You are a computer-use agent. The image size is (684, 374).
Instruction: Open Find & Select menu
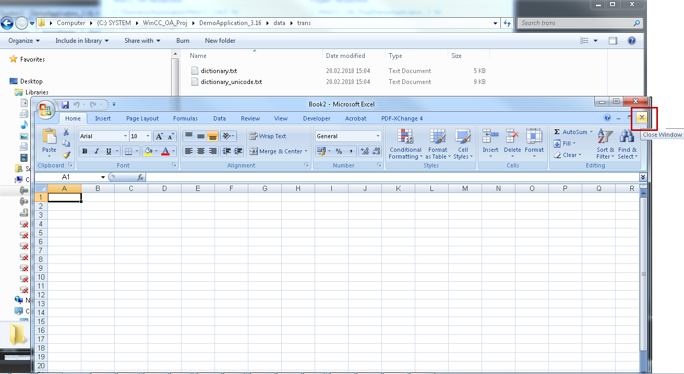tap(627, 144)
